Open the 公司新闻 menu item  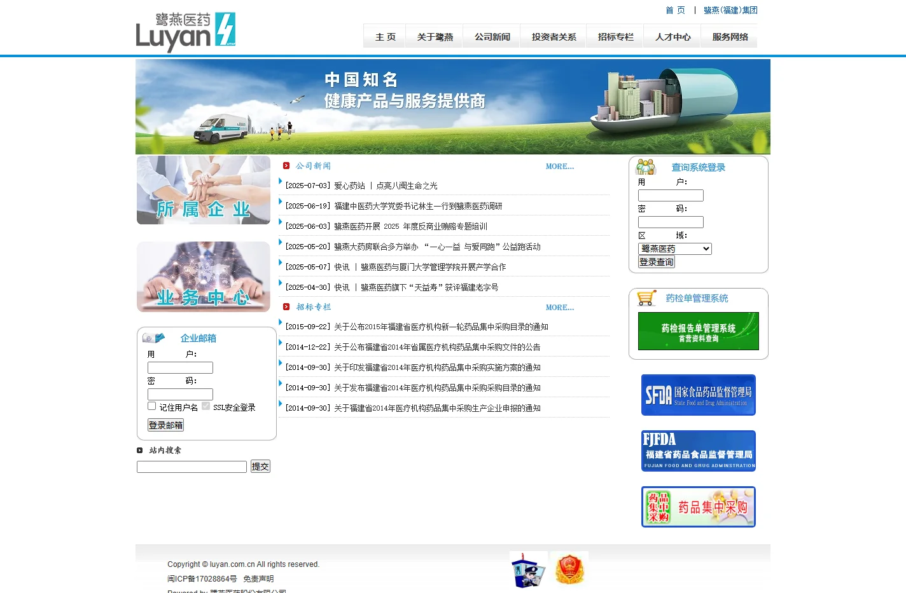point(492,37)
